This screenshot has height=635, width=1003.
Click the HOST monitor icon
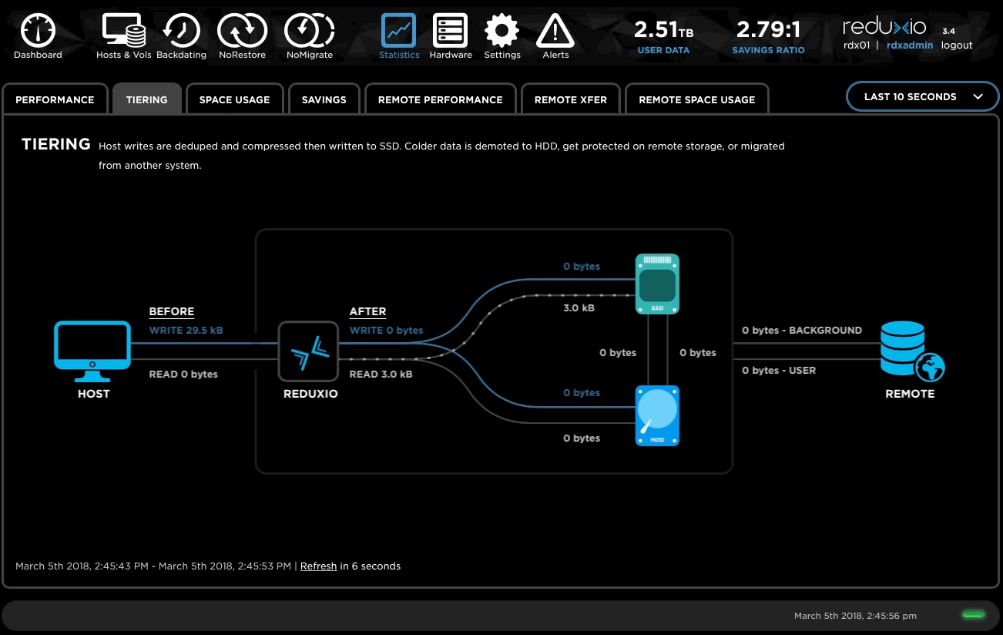click(92, 352)
